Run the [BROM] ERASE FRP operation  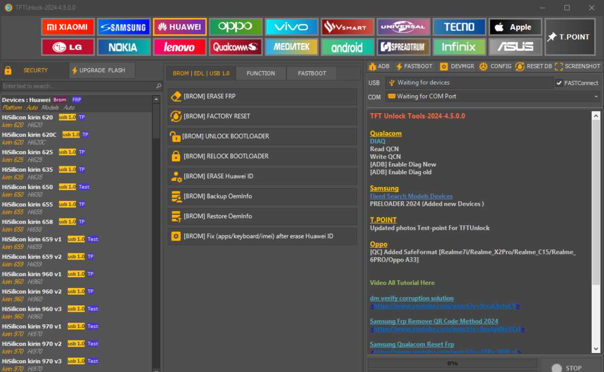point(262,96)
